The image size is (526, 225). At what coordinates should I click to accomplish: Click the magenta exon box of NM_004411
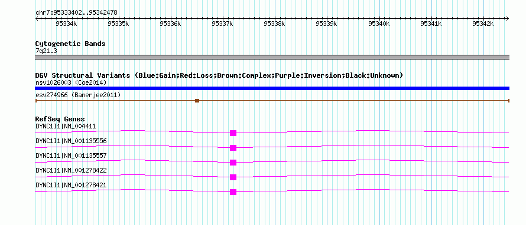[x=233, y=133]
